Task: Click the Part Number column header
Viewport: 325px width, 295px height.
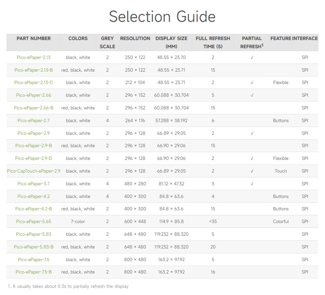Action: click(x=33, y=38)
